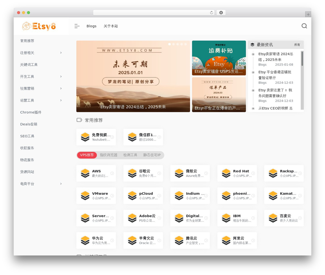Open the Digital Ocean card
The width and height of the screenshot is (325, 275).
tap(190, 218)
